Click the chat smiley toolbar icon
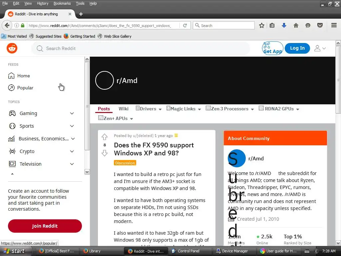This screenshot has width=341, height=256. coord(308,25)
